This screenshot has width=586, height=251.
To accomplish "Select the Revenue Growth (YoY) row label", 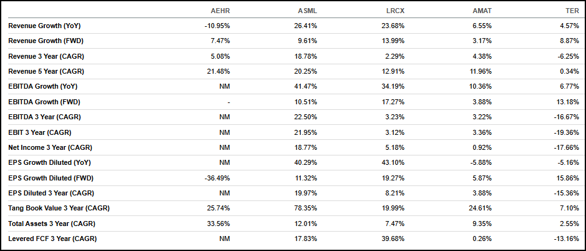I will [x=44, y=26].
